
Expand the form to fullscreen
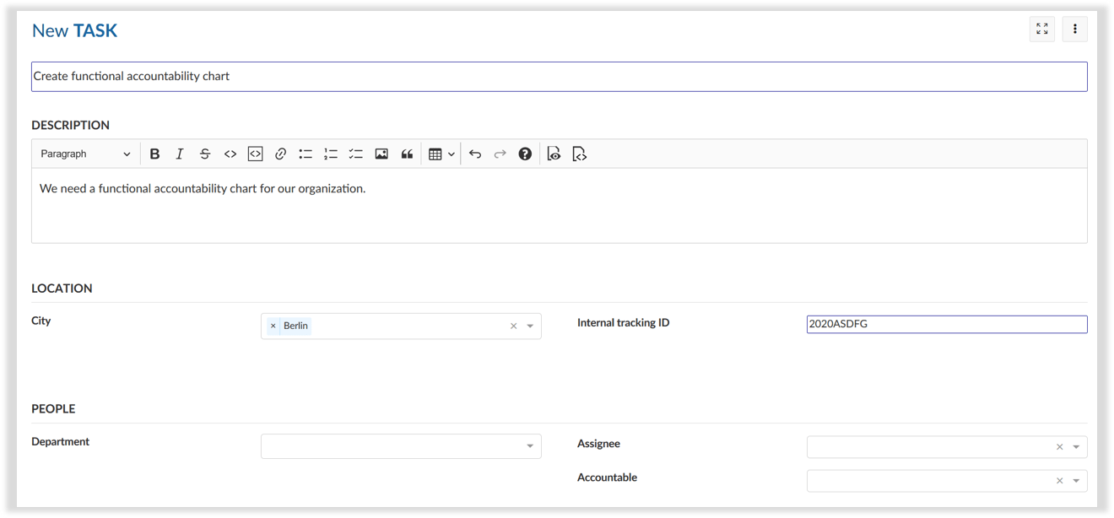click(x=1041, y=28)
